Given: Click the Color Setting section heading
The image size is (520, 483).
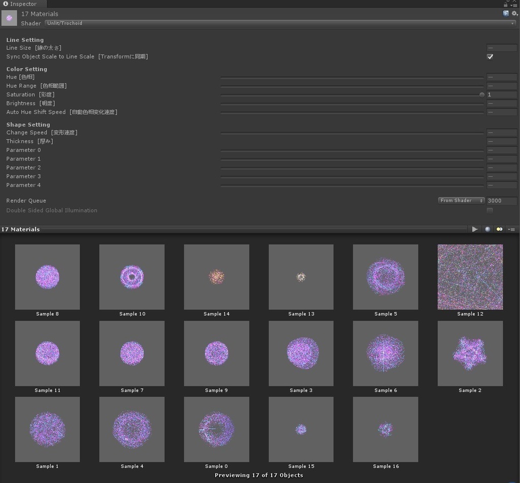Looking at the screenshot, I should [26, 69].
